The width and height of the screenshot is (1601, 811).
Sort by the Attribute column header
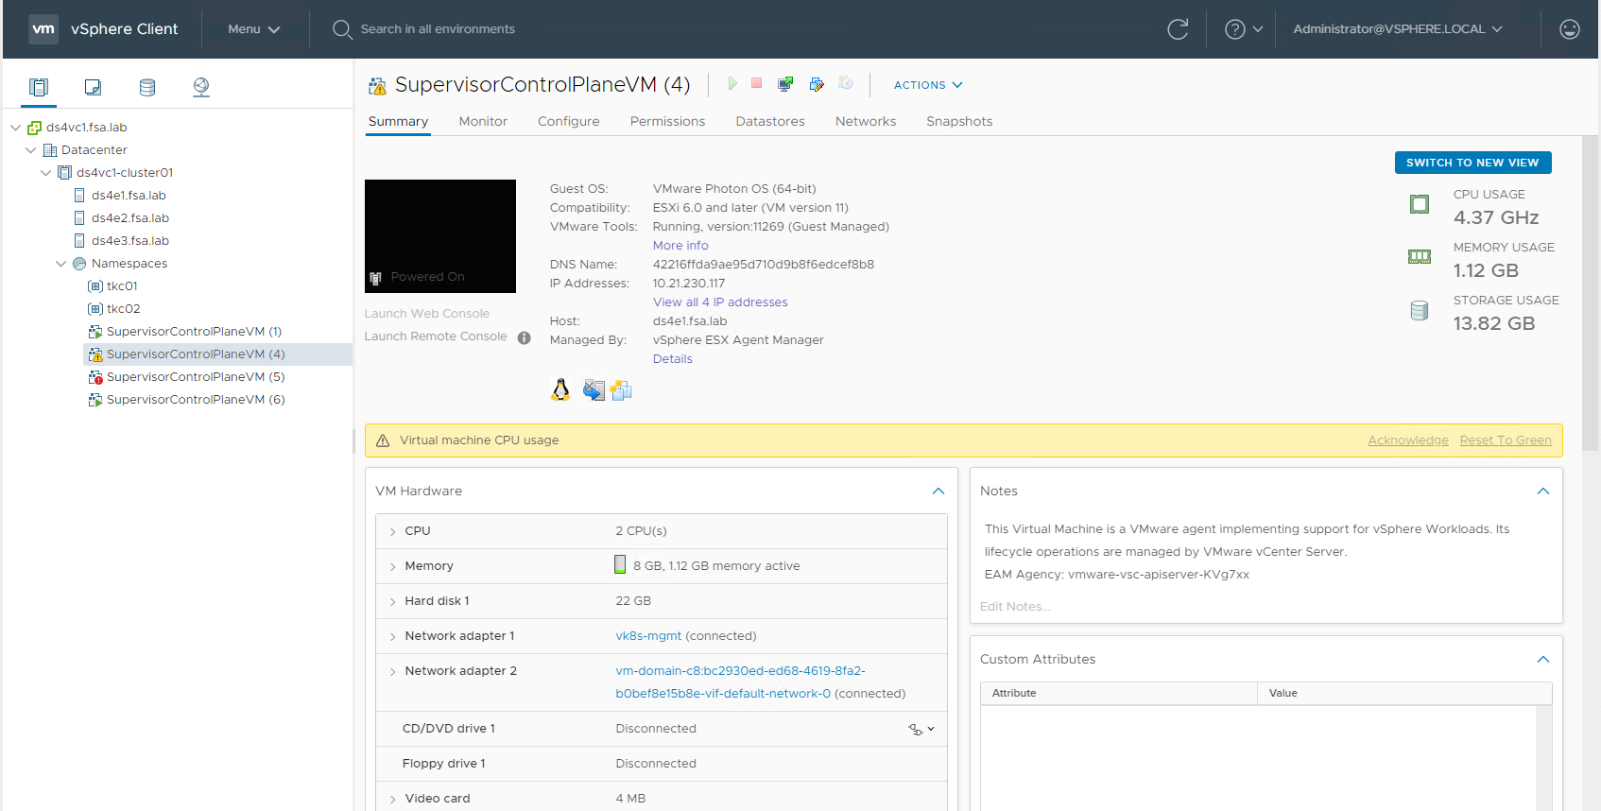(x=1118, y=694)
